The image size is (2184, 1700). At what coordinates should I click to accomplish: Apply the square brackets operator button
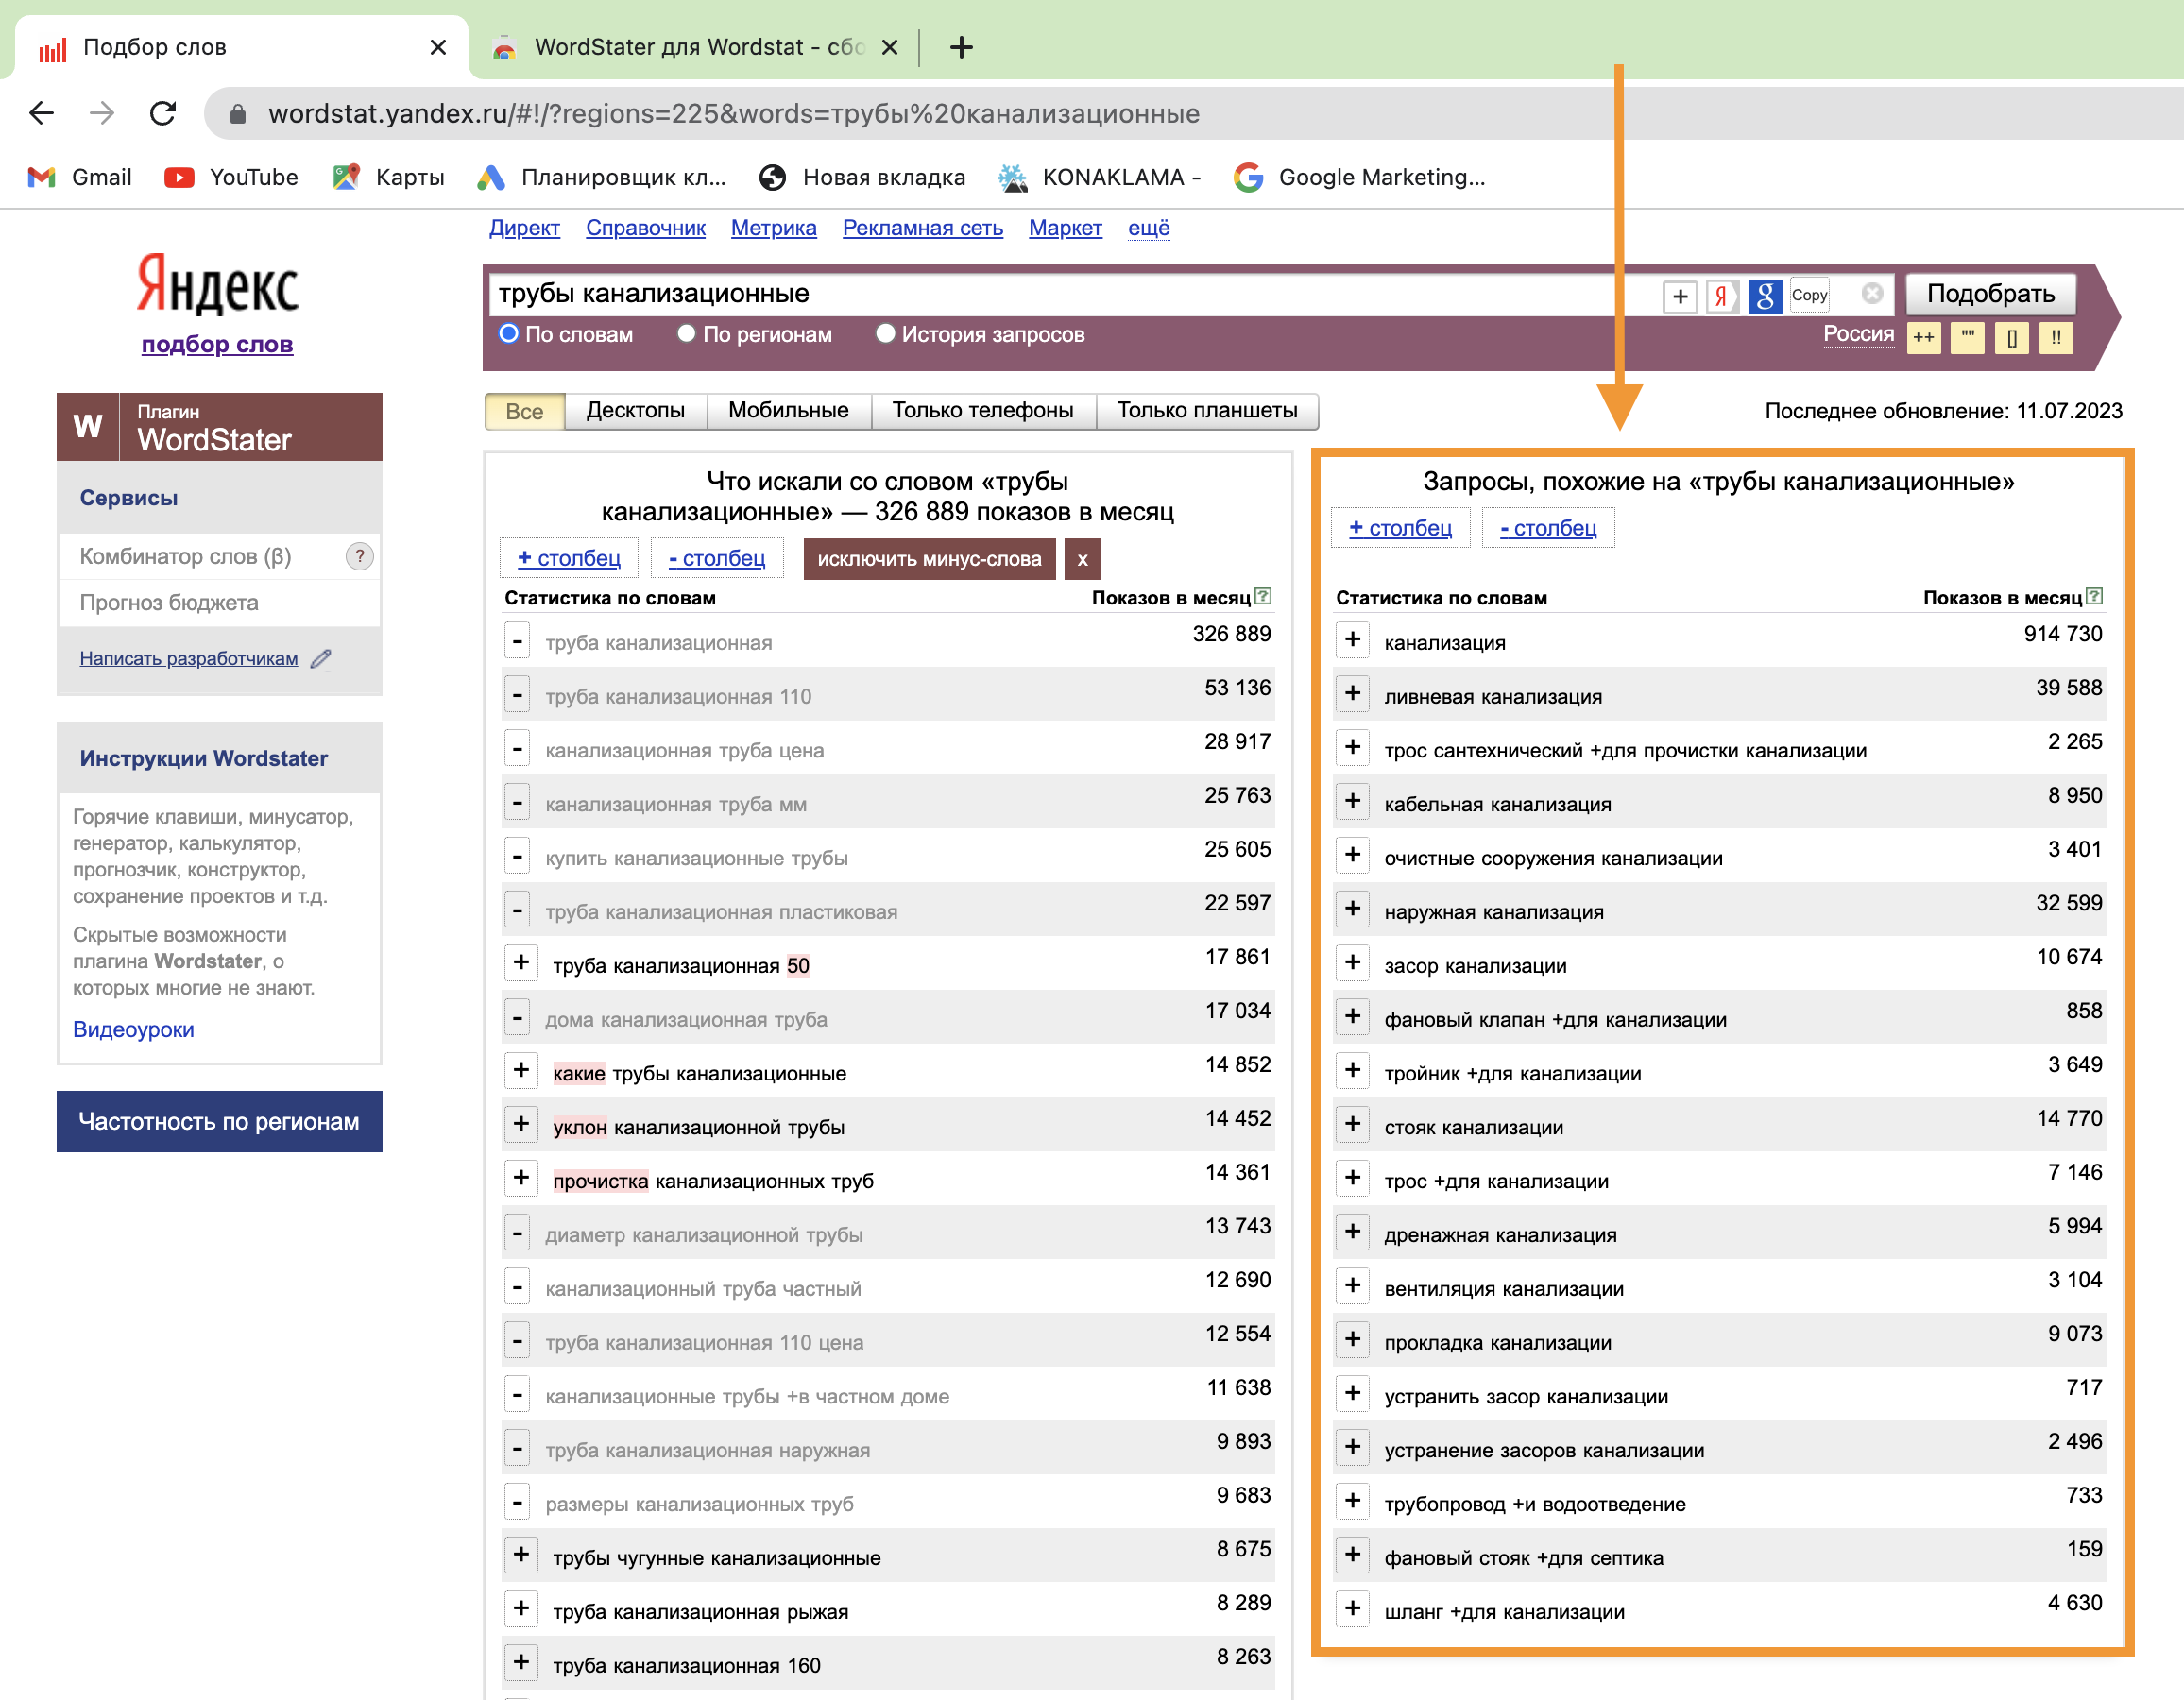pyautogui.click(x=2013, y=338)
